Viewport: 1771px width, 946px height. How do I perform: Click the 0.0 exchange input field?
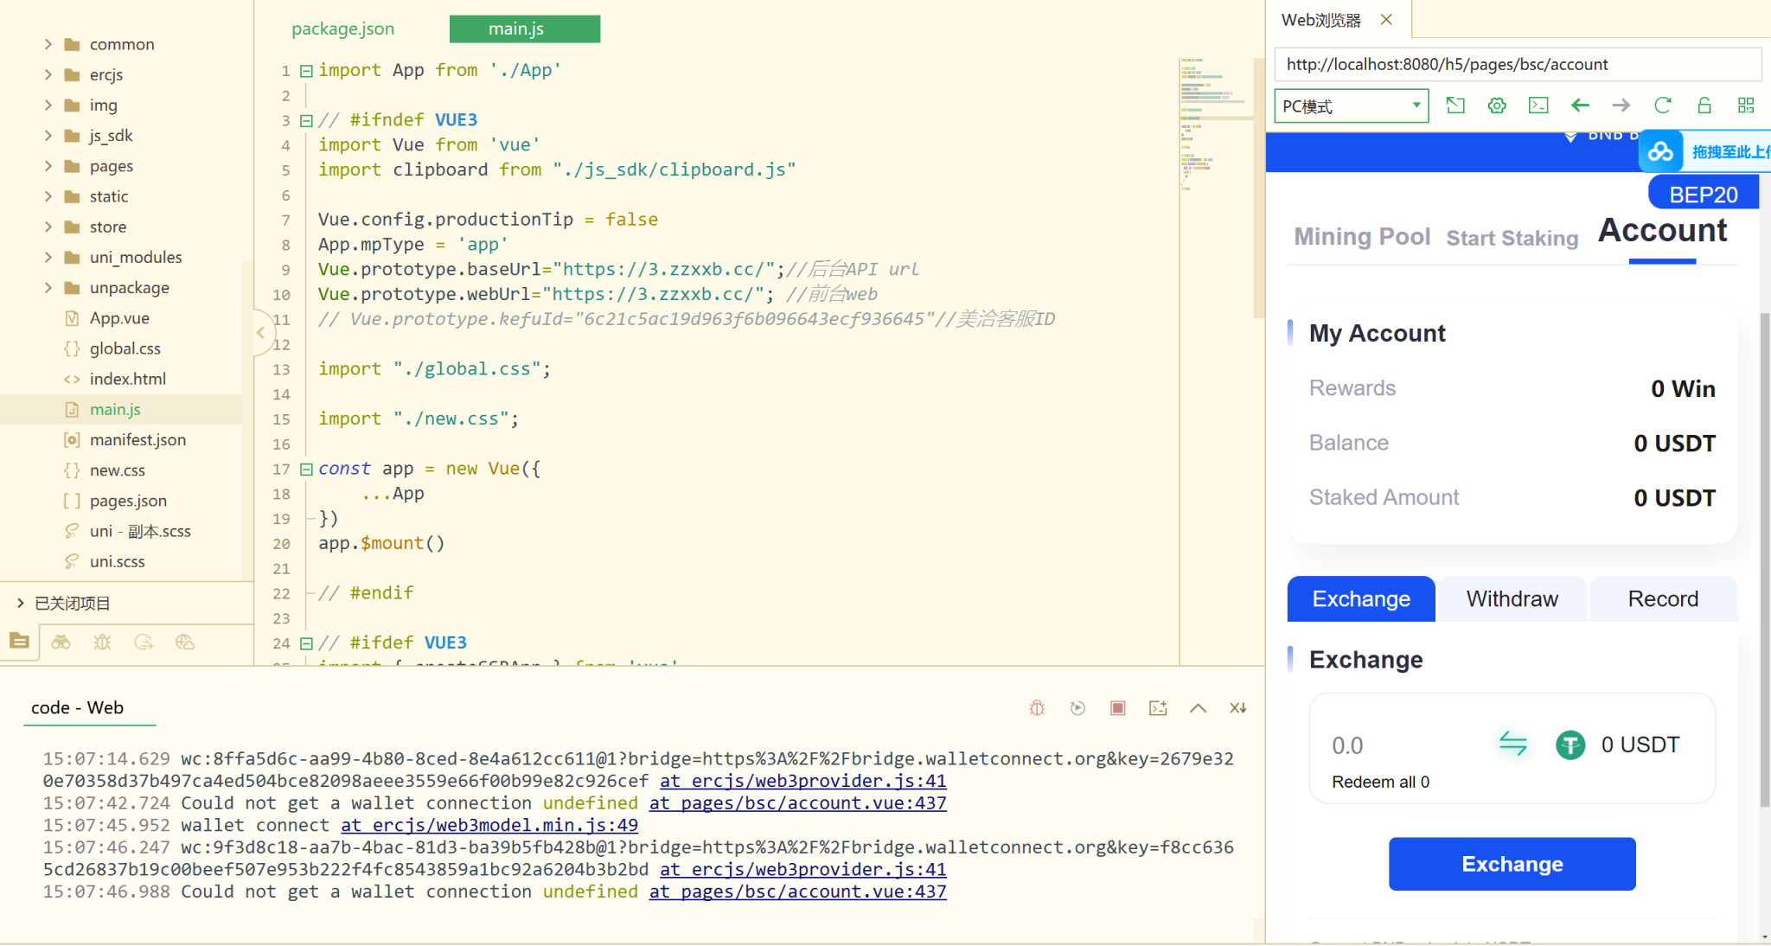coord(1347,745)
